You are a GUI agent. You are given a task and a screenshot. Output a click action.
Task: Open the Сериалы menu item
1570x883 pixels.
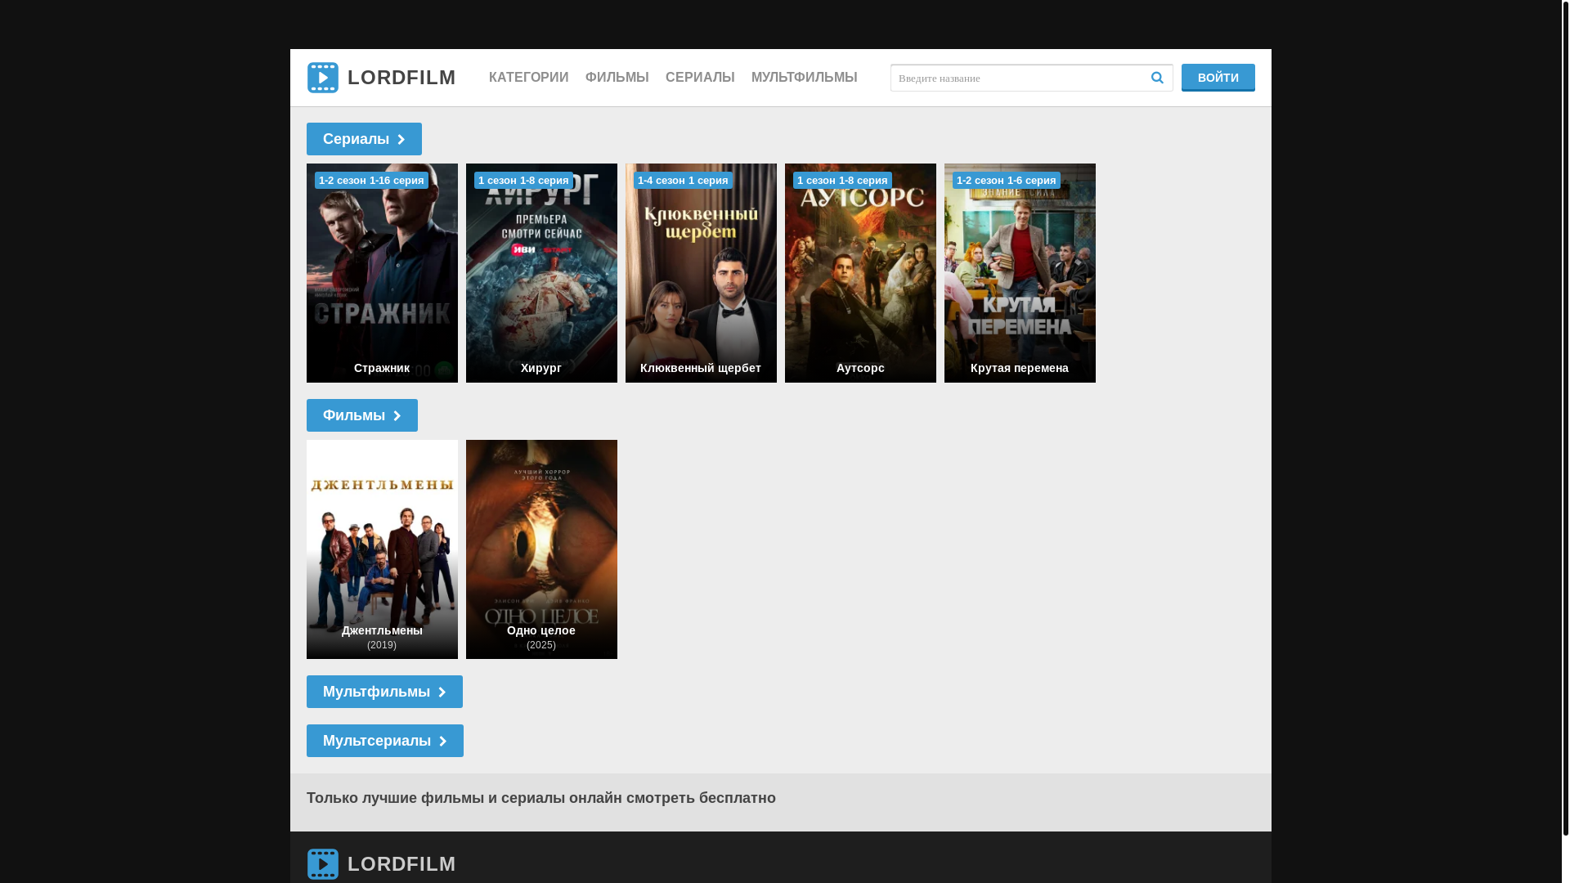coord(700,78)
